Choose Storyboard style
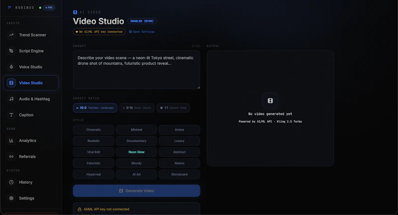The width and height of the screenshot is (398, 215). pos(179,174)
